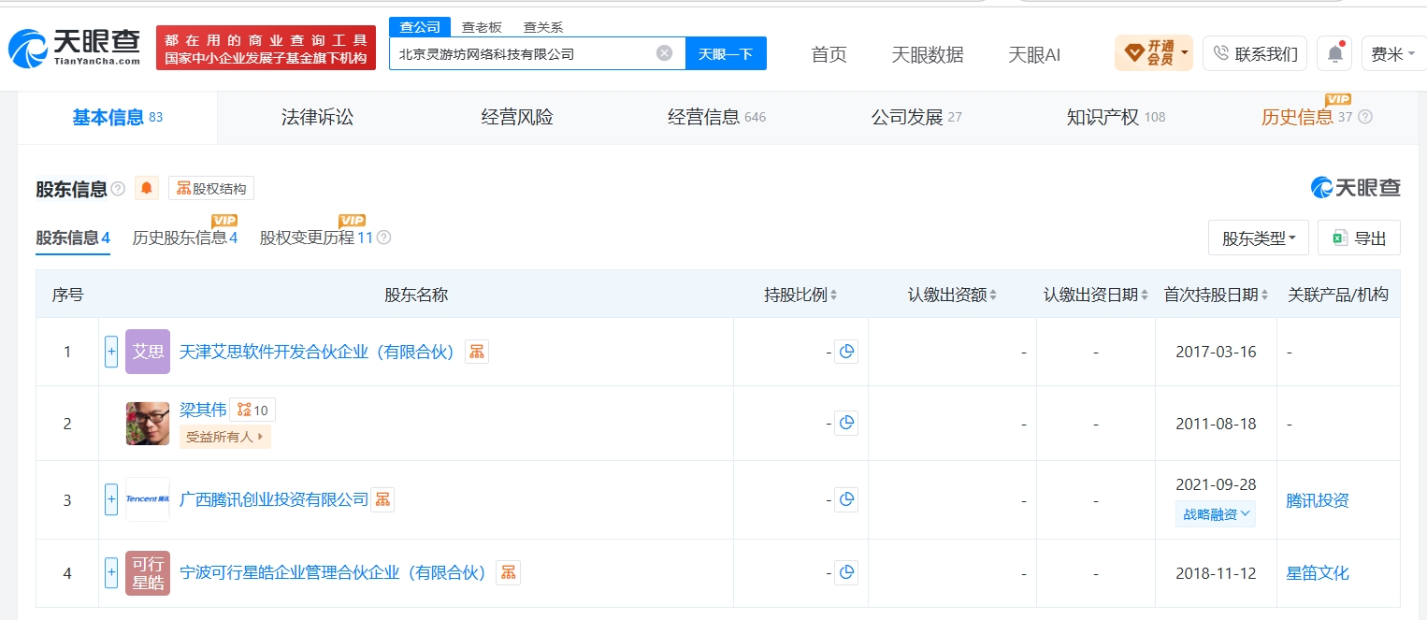Sort table by 持股比例 column
The width and height of the screenshot is (1427, 620).
(x=800, y=295)
